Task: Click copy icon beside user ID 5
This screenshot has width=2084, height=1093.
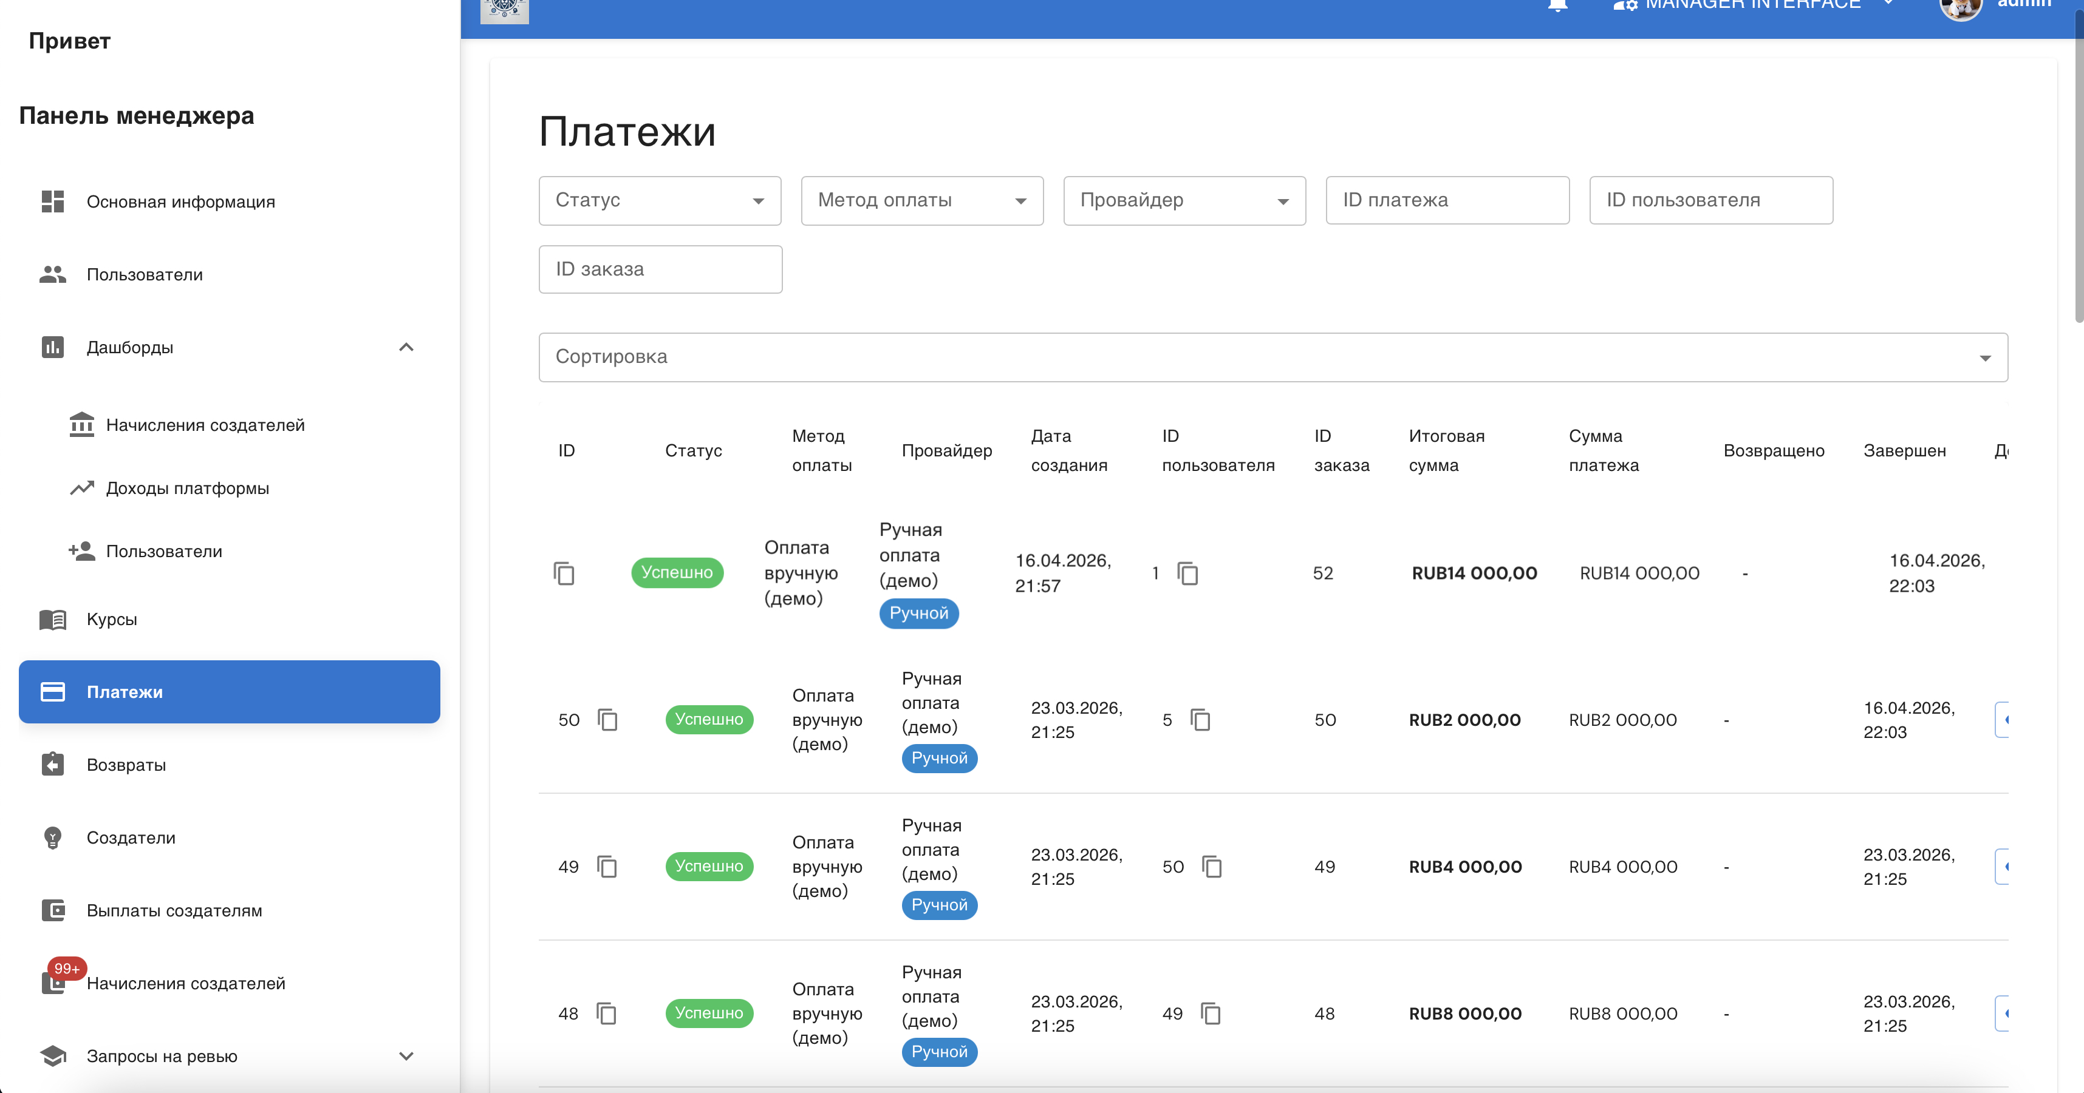Action: click(1201, 720)
